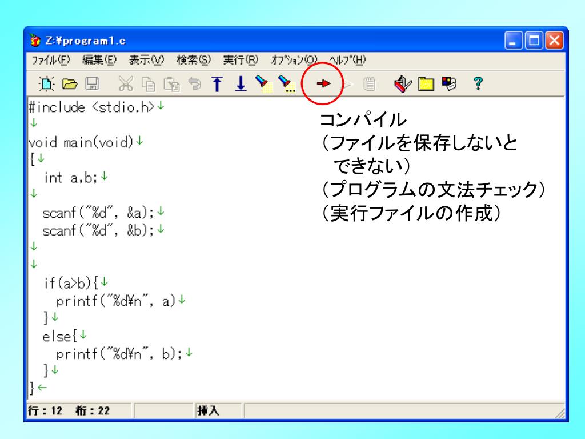The image size is (585, 439).
Task: Click the New file toolbar icon
Action: click(x=46, y=83)
